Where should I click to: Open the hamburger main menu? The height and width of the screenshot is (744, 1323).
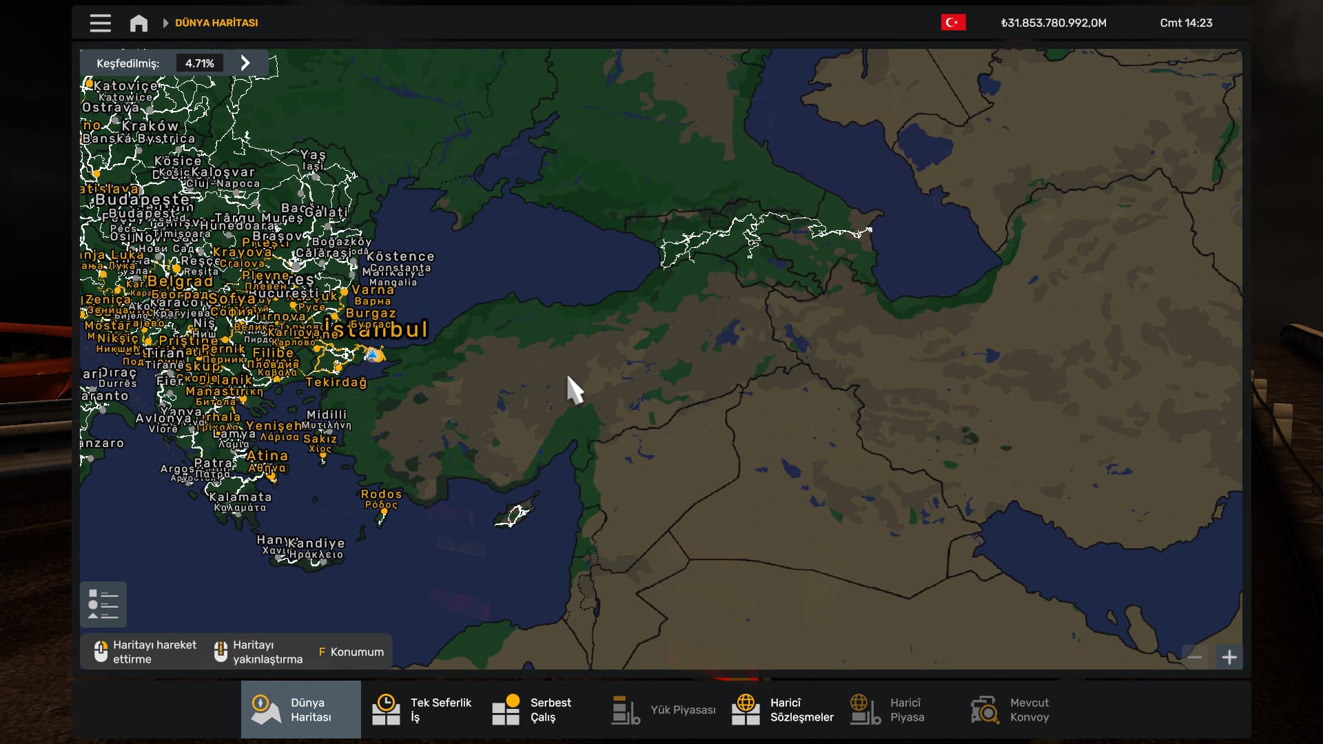point(100,23)
